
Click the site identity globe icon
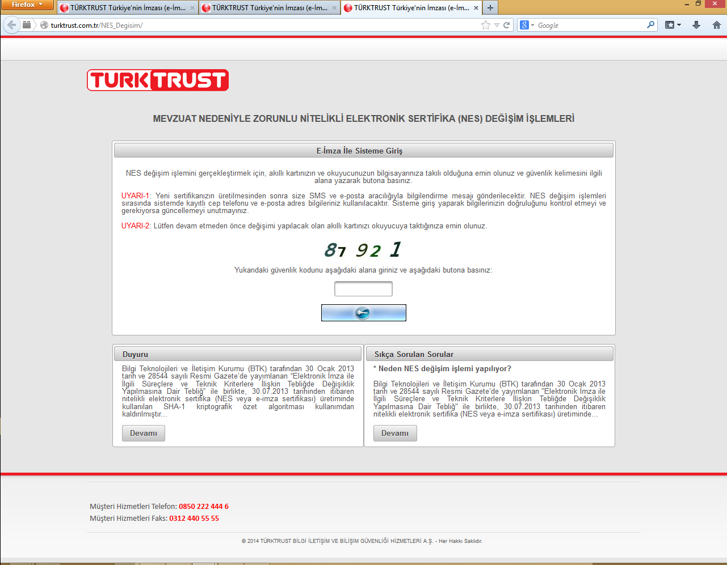pyautogui.click(x=44, y=25)
